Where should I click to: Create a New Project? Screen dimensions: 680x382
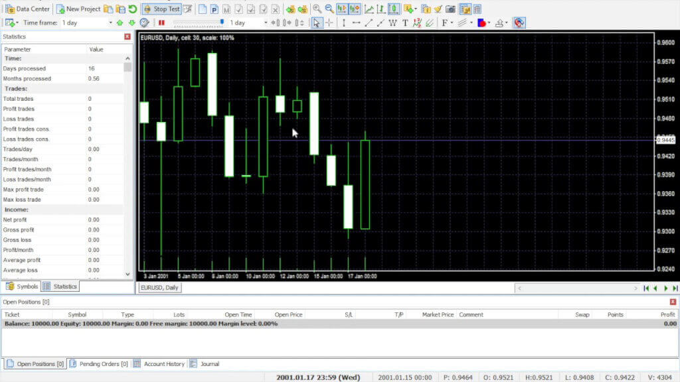(78, 9)
